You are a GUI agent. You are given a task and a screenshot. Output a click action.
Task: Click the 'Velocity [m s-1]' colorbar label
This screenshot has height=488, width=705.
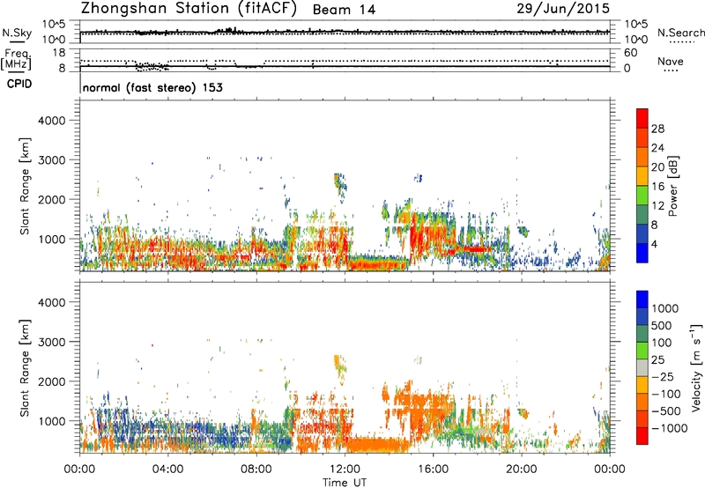coord(696,367)
